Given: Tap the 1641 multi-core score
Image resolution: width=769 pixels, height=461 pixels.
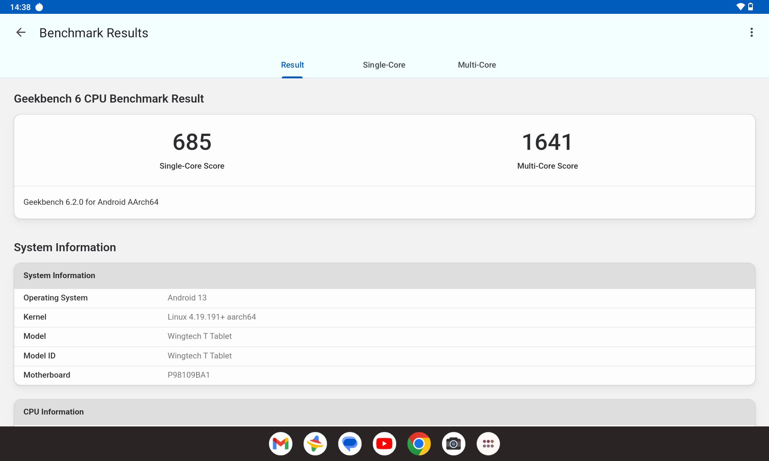Looking at the screenshot, I should click(x=548, y=142).
